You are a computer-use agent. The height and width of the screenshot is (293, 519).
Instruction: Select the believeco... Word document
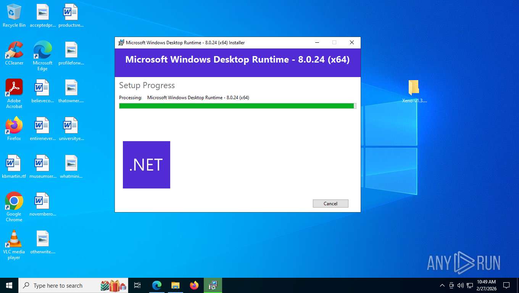42,92
